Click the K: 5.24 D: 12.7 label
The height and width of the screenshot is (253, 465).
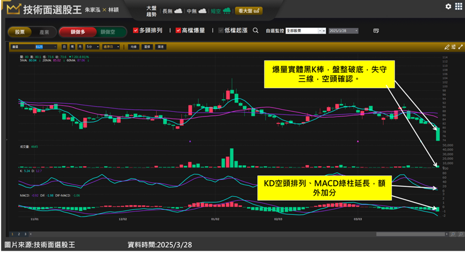coord(31,171)
